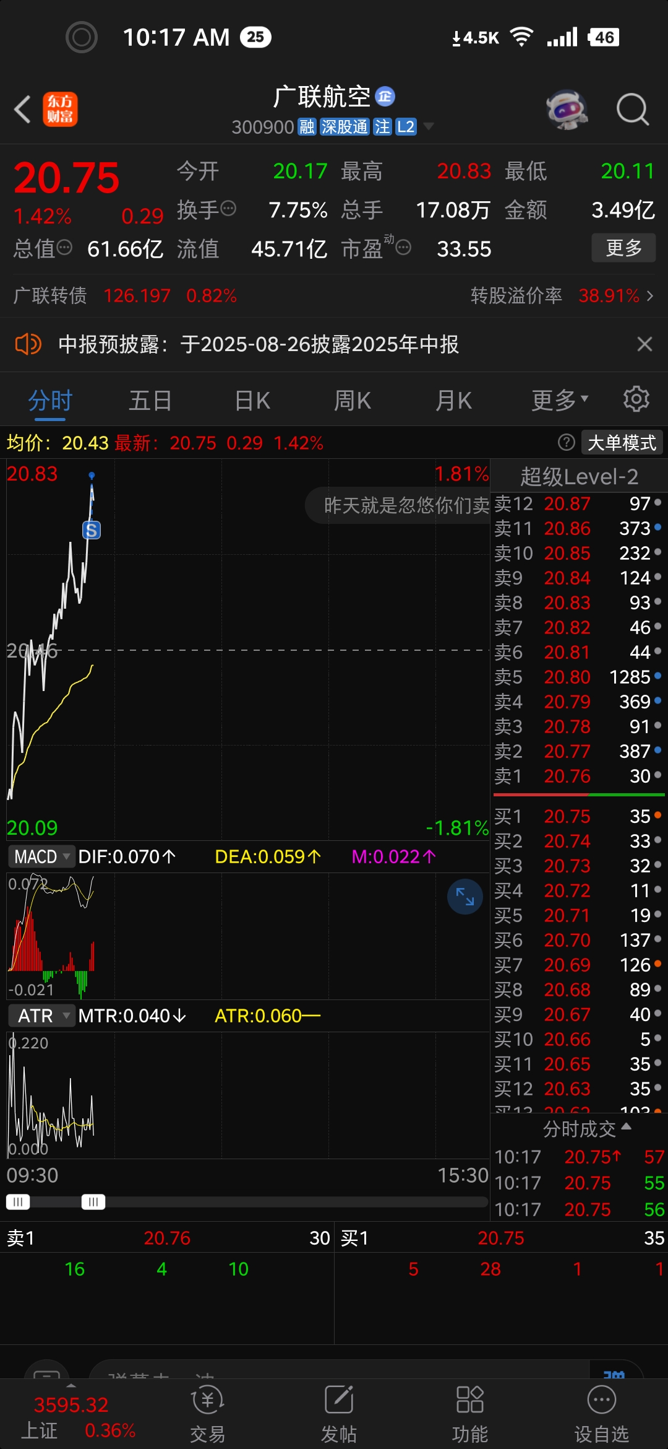Open info icon next to 换手
The height and width of the screenshot is (1449, 668).
[228, 209]
